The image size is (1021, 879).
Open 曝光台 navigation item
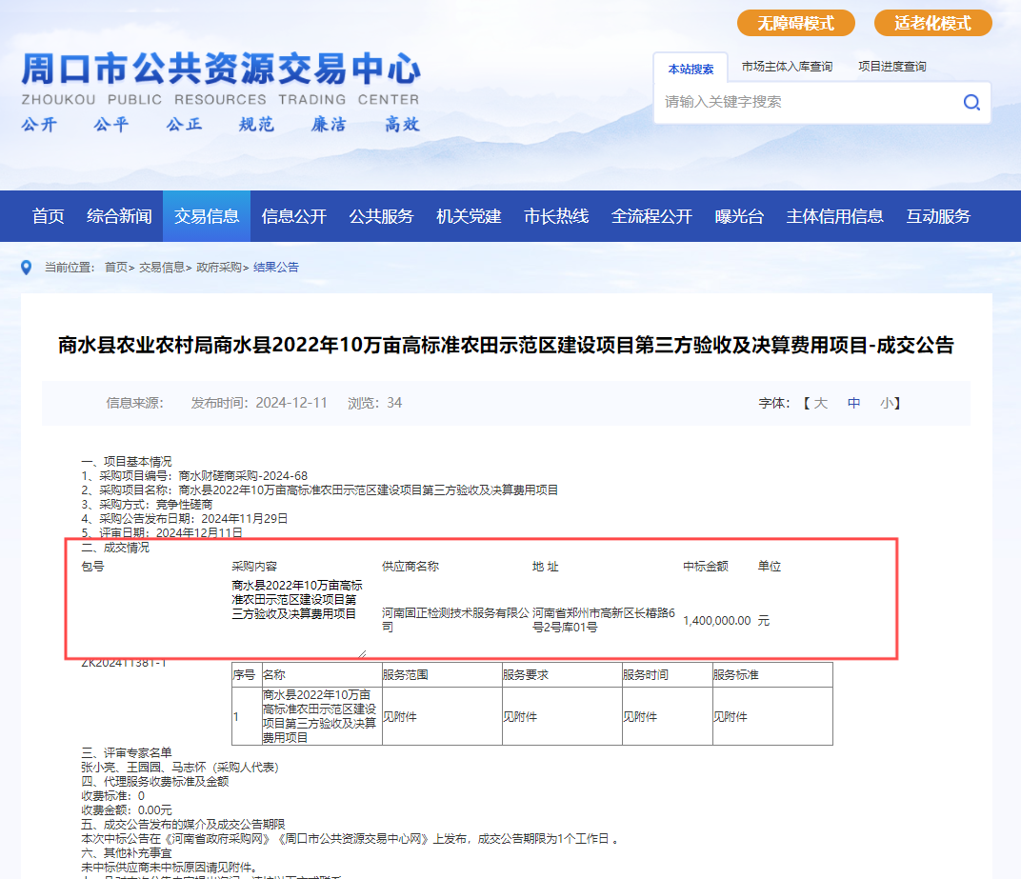738,216
